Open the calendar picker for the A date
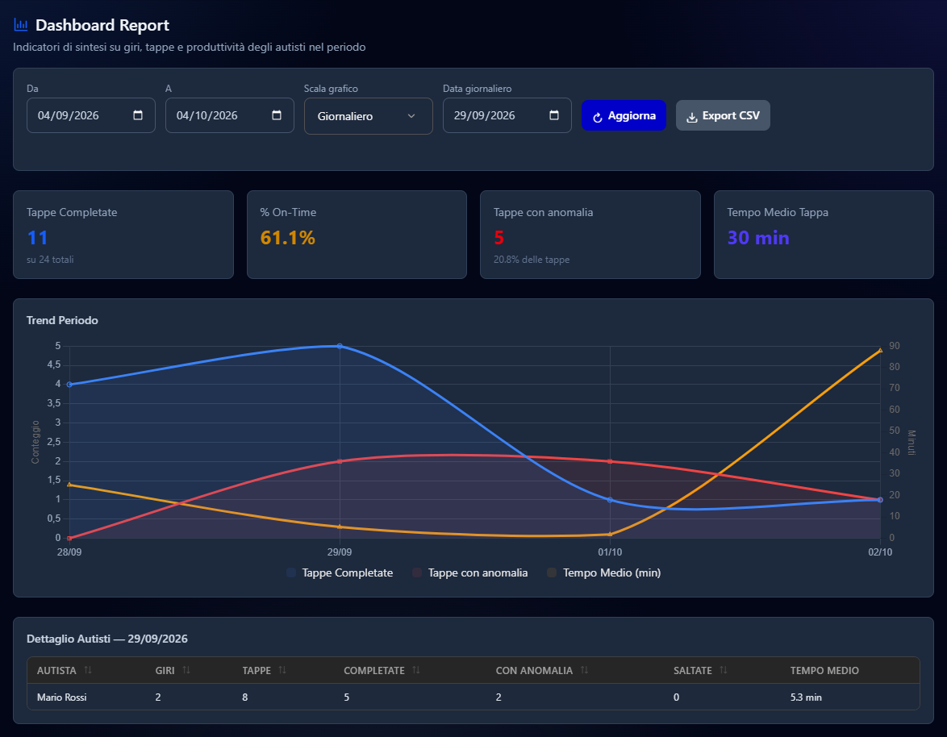947x737 pixels. pyautogui.click(x=277, y=115)
